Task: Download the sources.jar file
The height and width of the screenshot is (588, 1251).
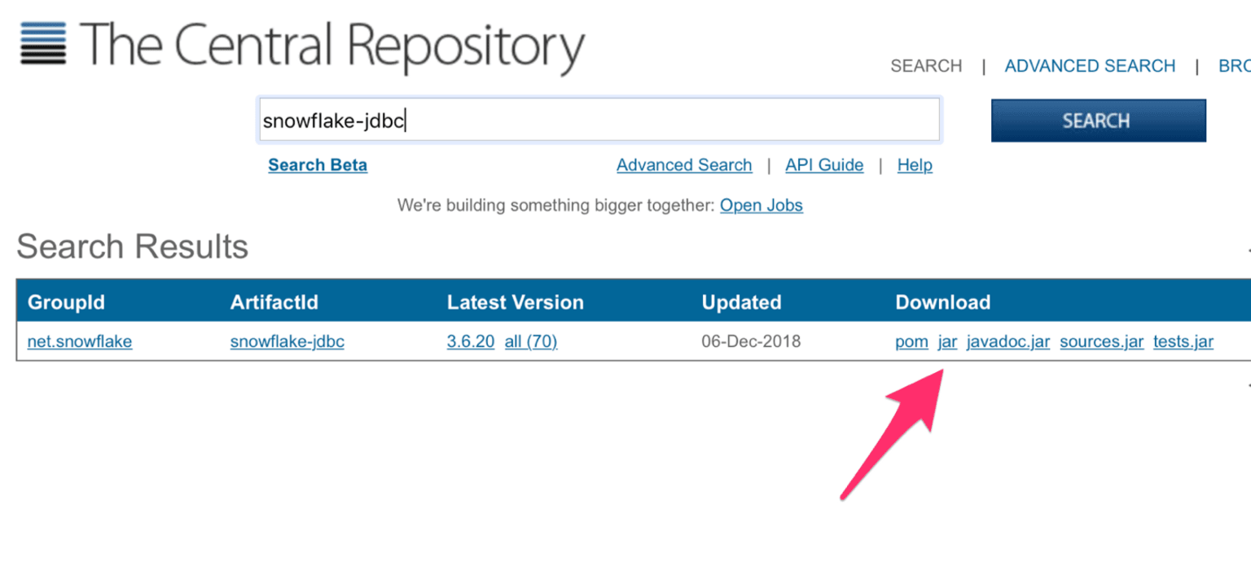Action: tap(1102, 341)
